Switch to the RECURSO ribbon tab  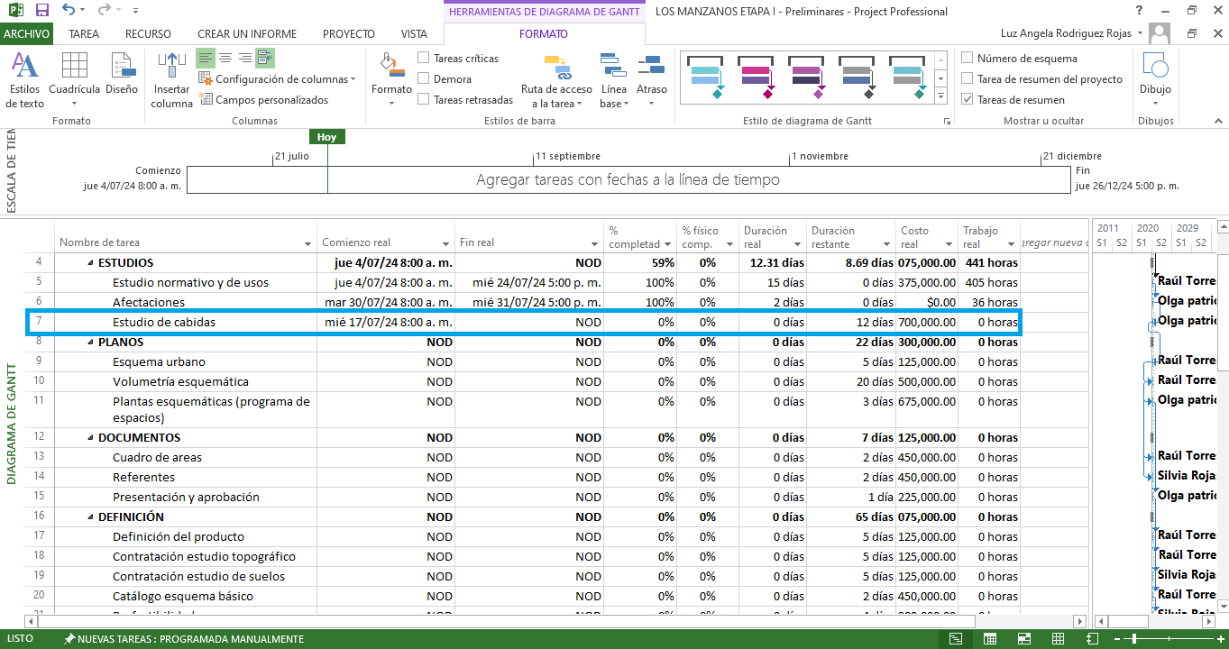point(148,34)
